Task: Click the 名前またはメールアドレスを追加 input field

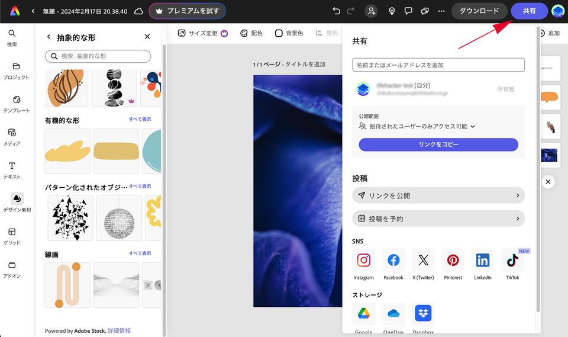Action: tap(438, 65)
